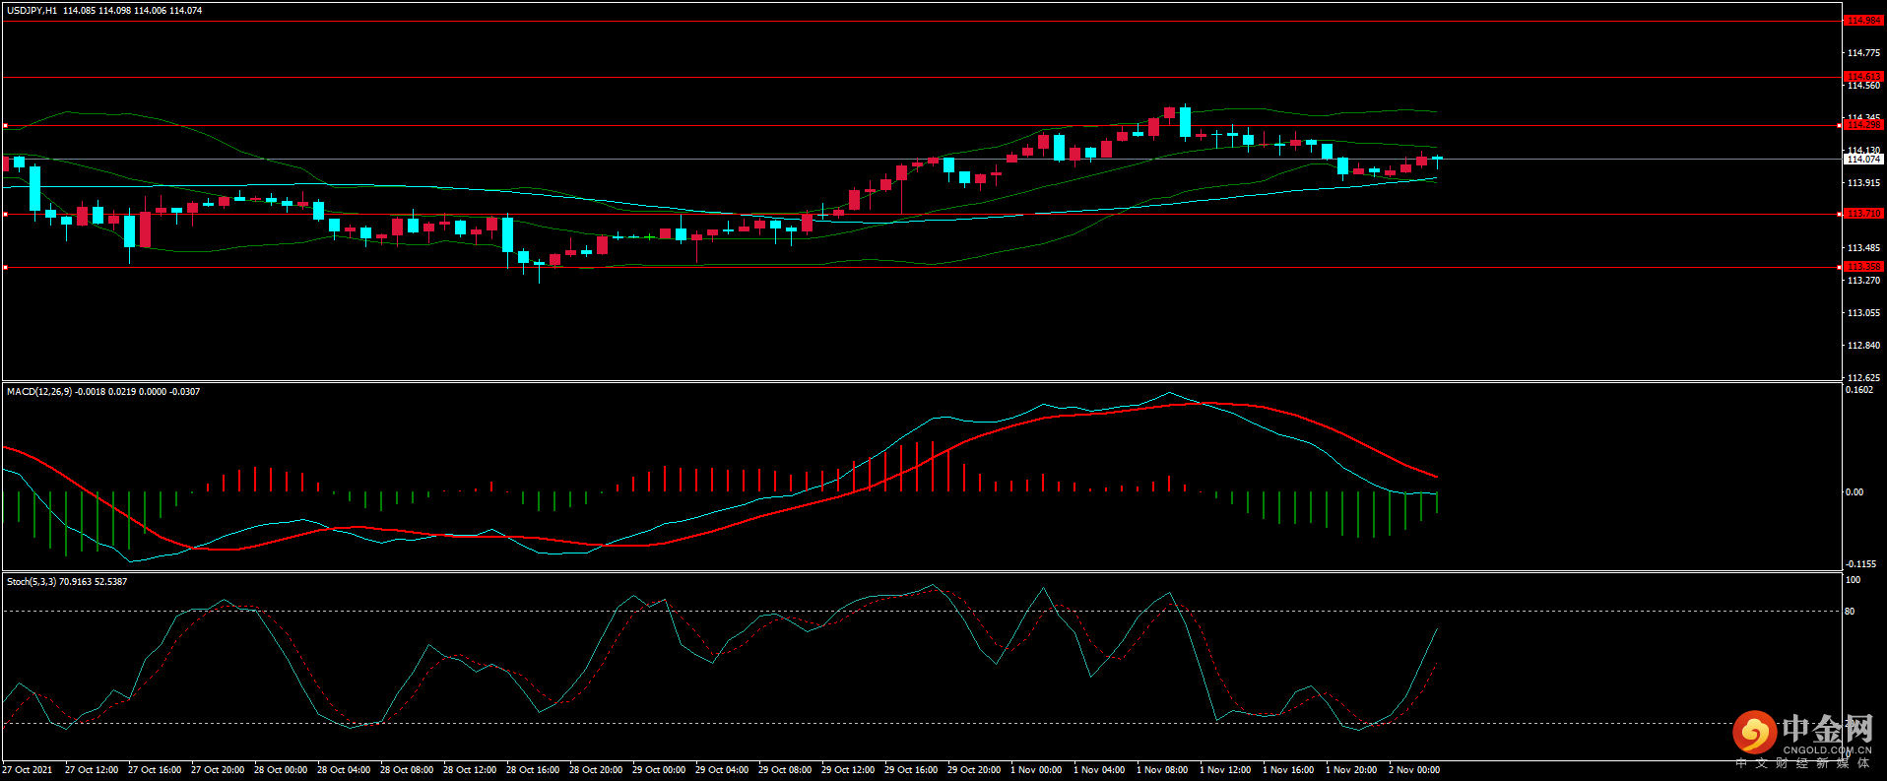Click the red 113.710 level tag
The width and height of the screenshot is (1887, 781).
coord(1862,214)
